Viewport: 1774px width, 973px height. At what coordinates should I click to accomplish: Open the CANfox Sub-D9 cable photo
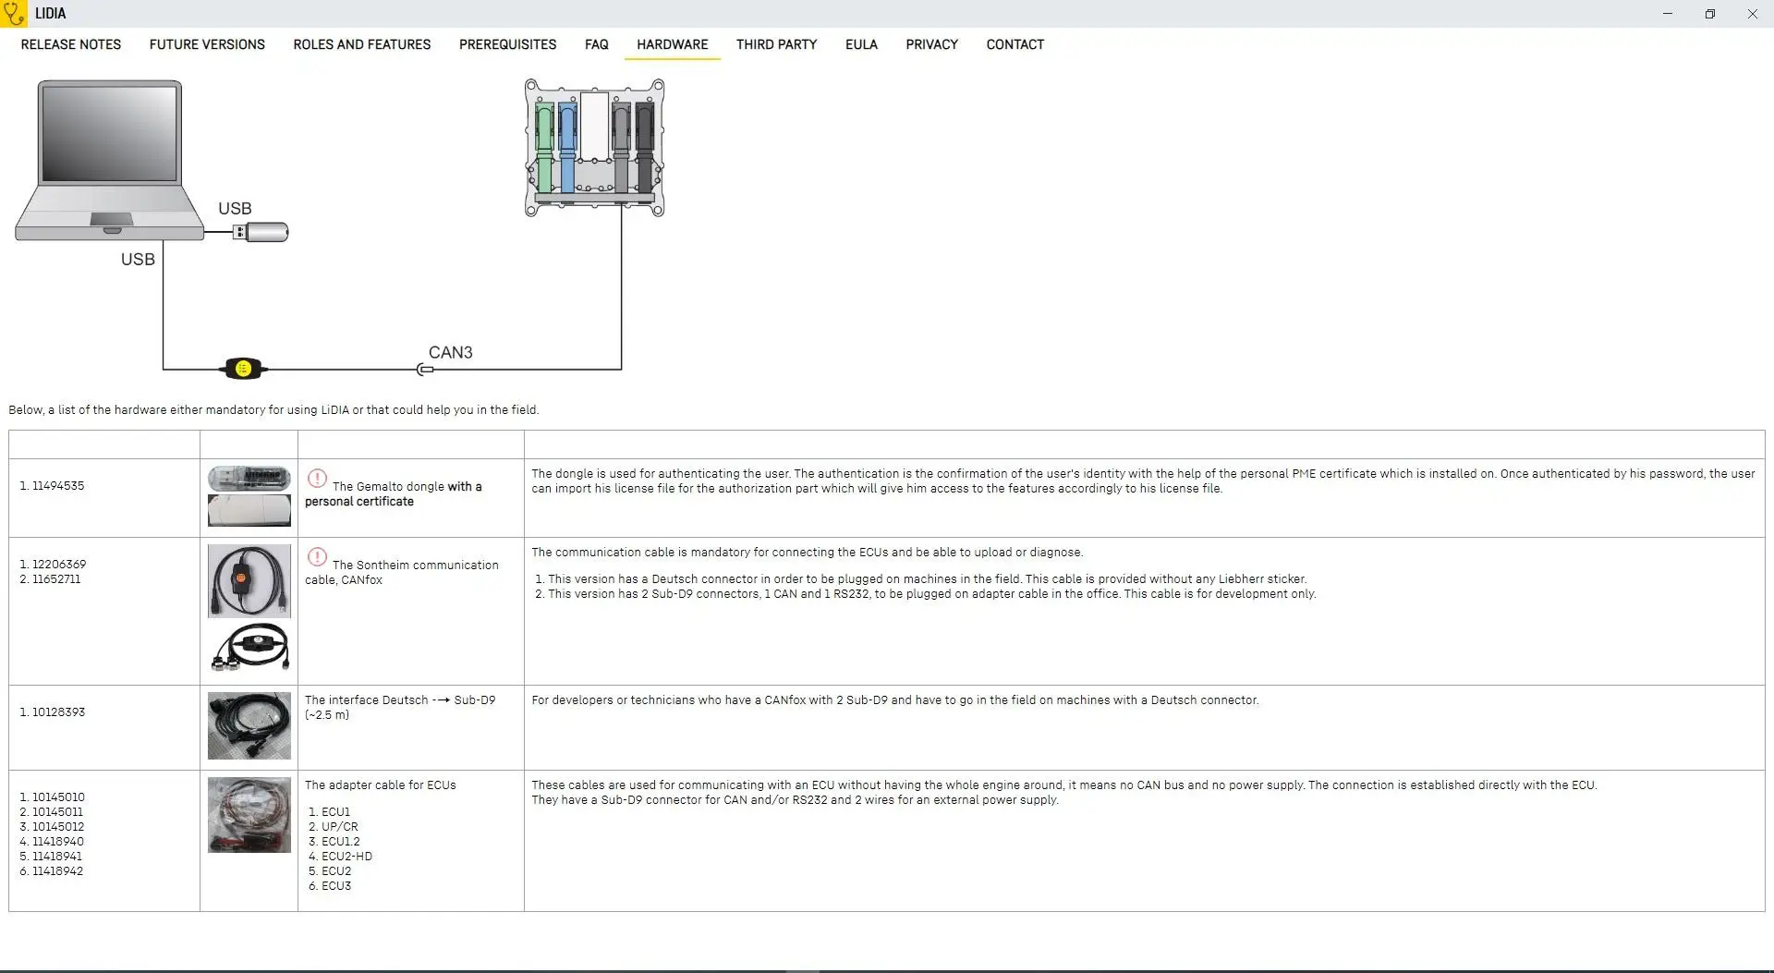click(249, 647)
